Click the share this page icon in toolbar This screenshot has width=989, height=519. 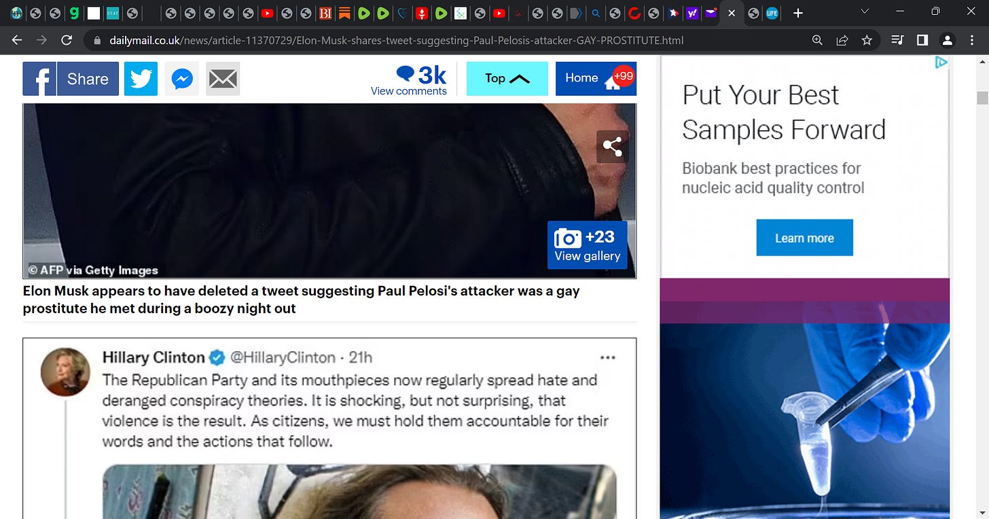pyautogui.click(x=842, y=40)
